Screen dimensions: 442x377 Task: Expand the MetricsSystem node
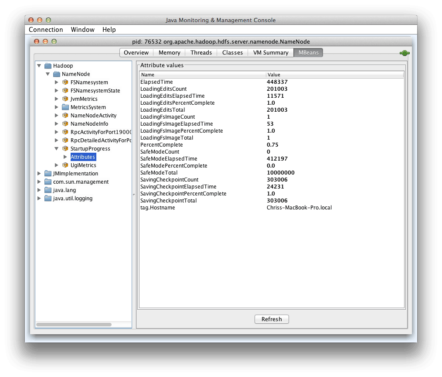click(56, 107)
